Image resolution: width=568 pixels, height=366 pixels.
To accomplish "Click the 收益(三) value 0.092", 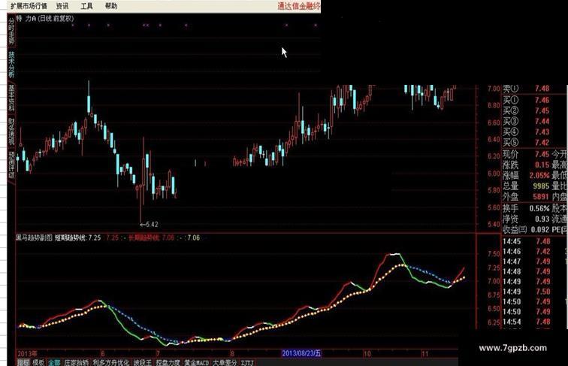I will pyautogui.click(x=540, y=229).
